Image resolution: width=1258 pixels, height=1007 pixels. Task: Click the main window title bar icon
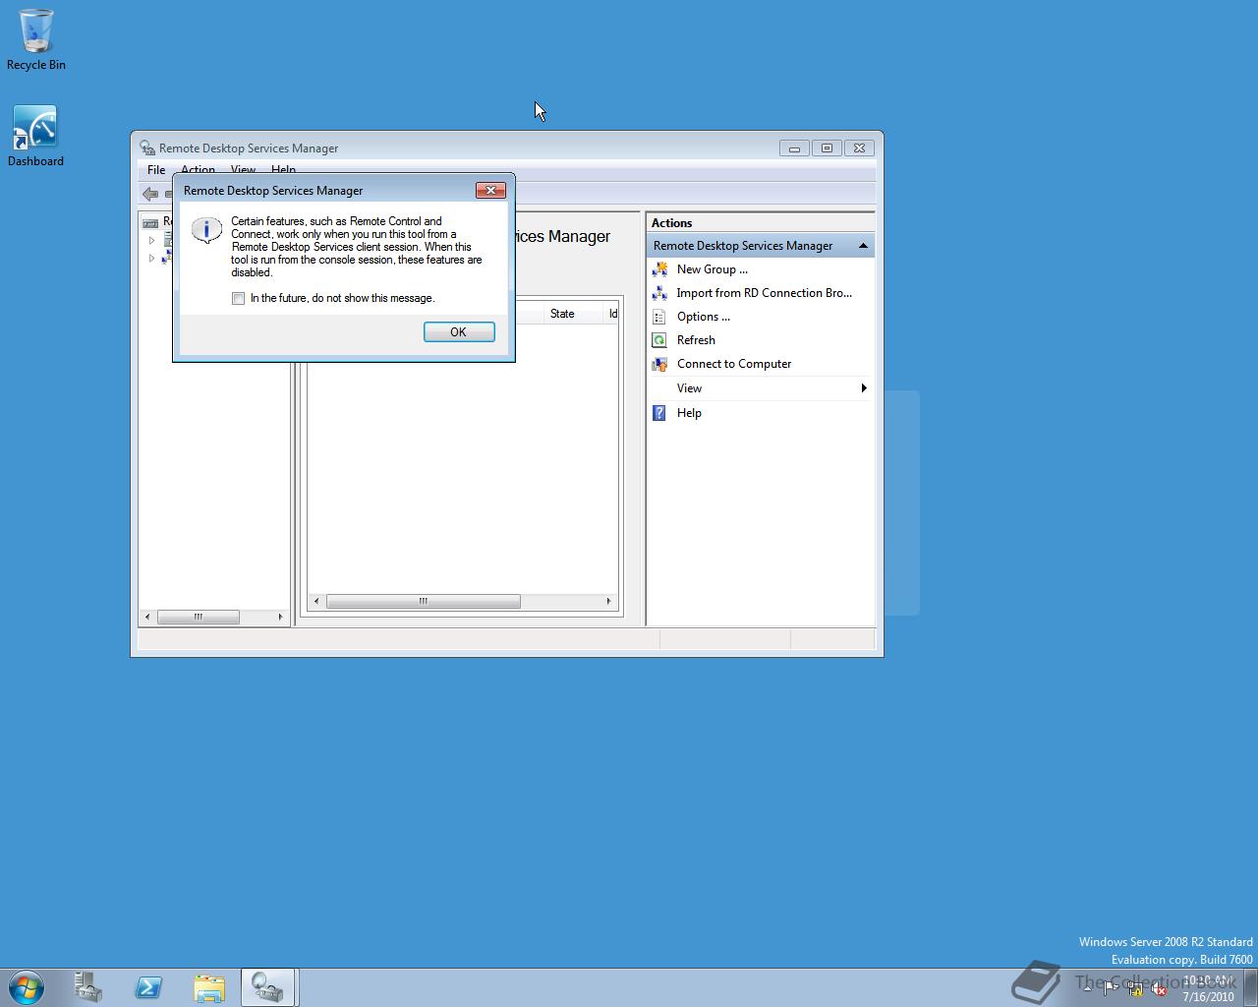[x=147, y=148]
